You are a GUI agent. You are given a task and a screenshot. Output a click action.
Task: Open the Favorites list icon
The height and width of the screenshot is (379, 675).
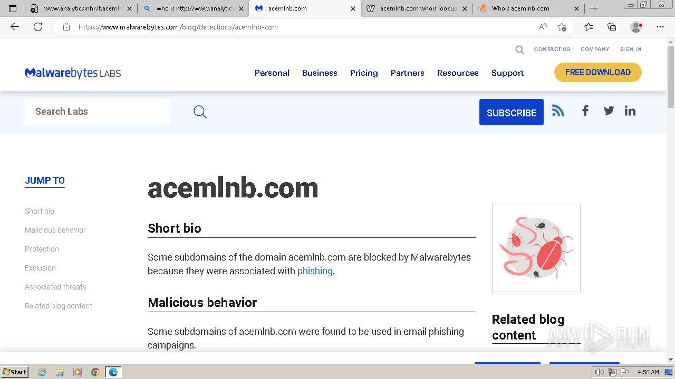pos(589,27)
